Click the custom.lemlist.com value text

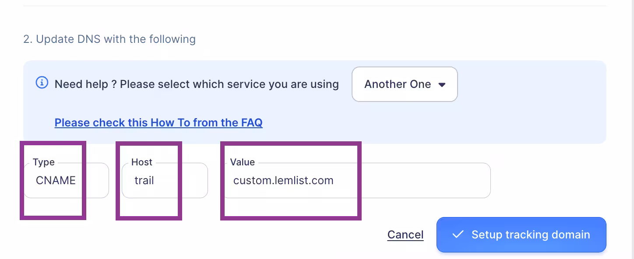click(x=283, y=181)
